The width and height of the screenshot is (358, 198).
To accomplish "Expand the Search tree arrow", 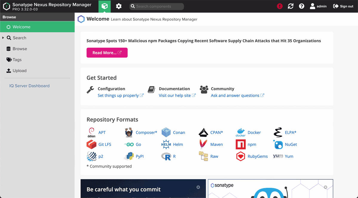I will click(x=3, y=38).
